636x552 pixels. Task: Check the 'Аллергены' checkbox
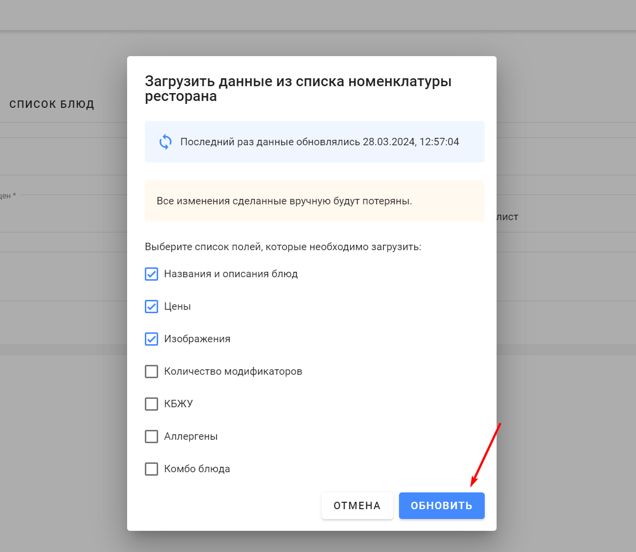(x=151, y=436)
